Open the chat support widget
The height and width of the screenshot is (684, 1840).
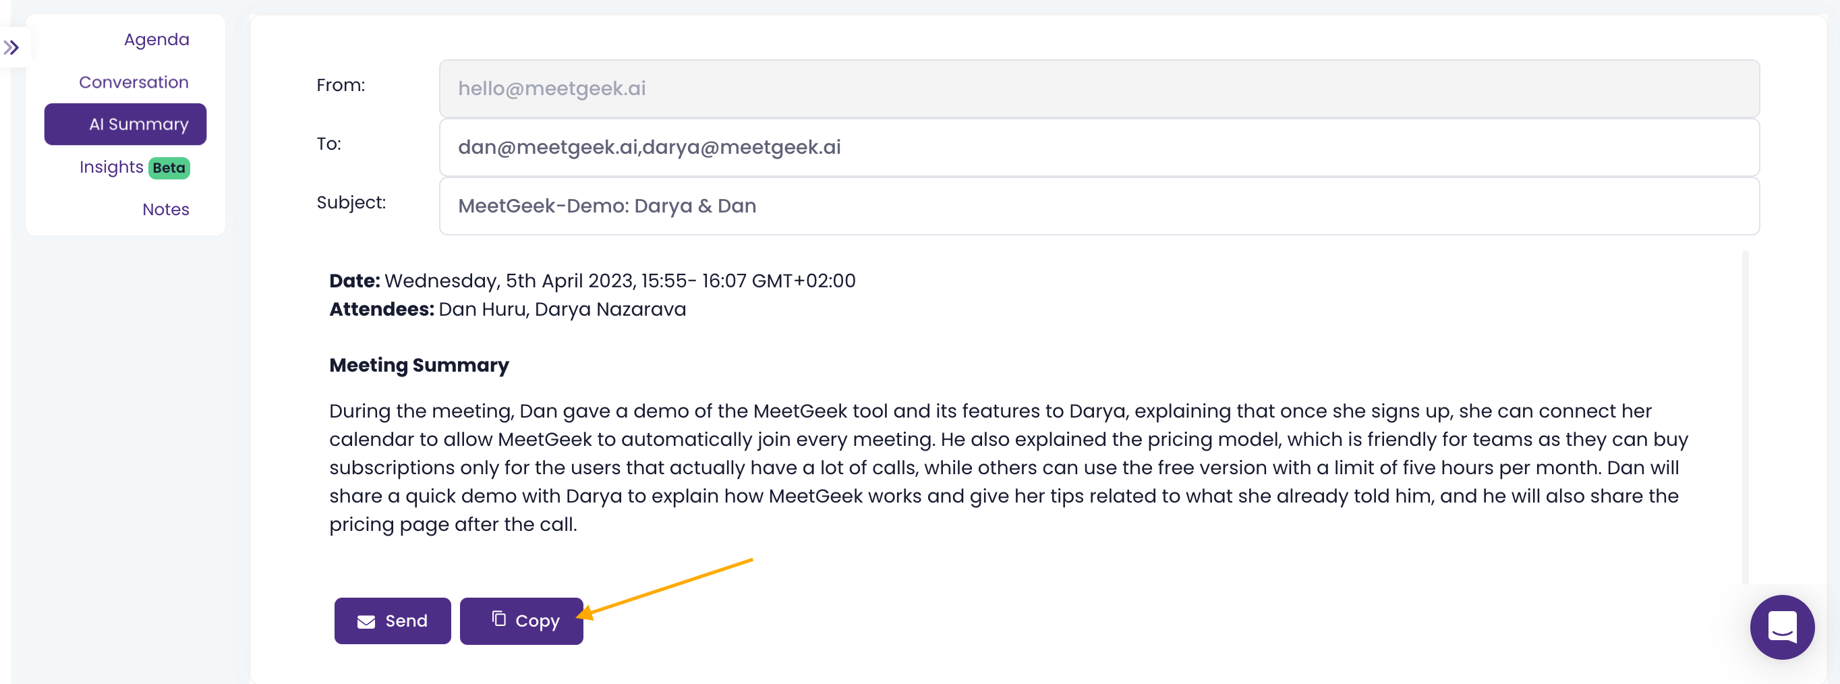(x=1781, y=626)
